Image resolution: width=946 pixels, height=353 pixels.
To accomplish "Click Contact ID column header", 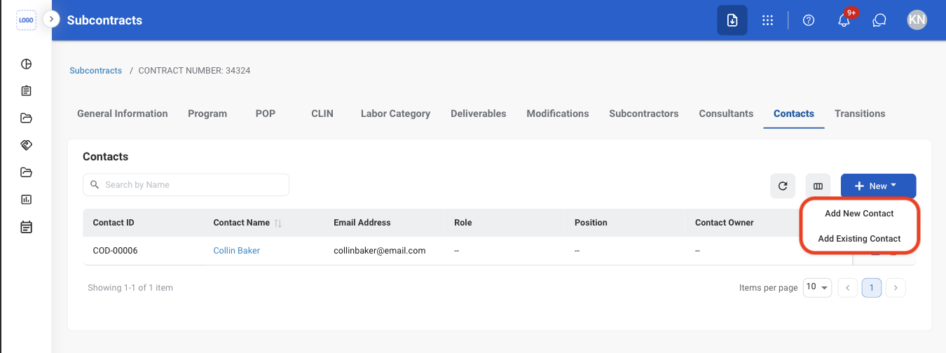I will tap(114, 223).
